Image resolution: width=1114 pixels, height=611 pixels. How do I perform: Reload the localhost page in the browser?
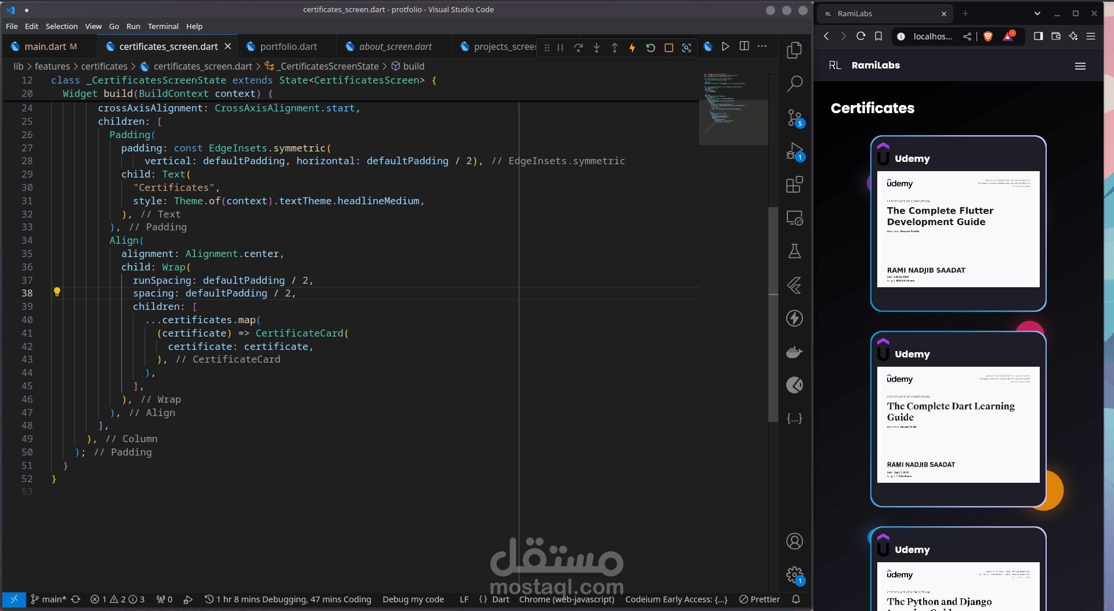click(861, 36)
